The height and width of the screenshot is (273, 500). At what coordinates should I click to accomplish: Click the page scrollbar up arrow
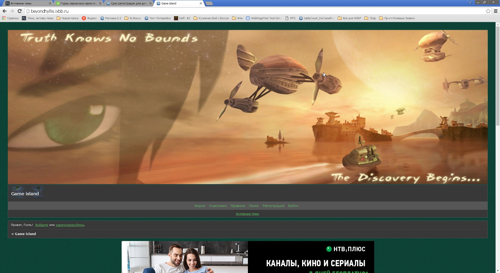pyautogui.click(x=498, y=24)
